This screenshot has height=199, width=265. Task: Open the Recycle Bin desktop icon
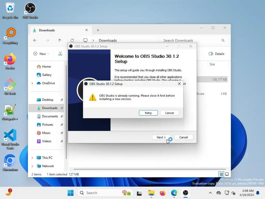coord(10,10)
